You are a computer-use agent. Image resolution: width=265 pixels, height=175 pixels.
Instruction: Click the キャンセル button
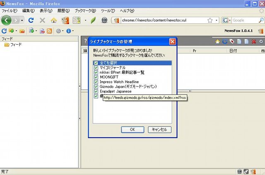(x=159, y=129)
